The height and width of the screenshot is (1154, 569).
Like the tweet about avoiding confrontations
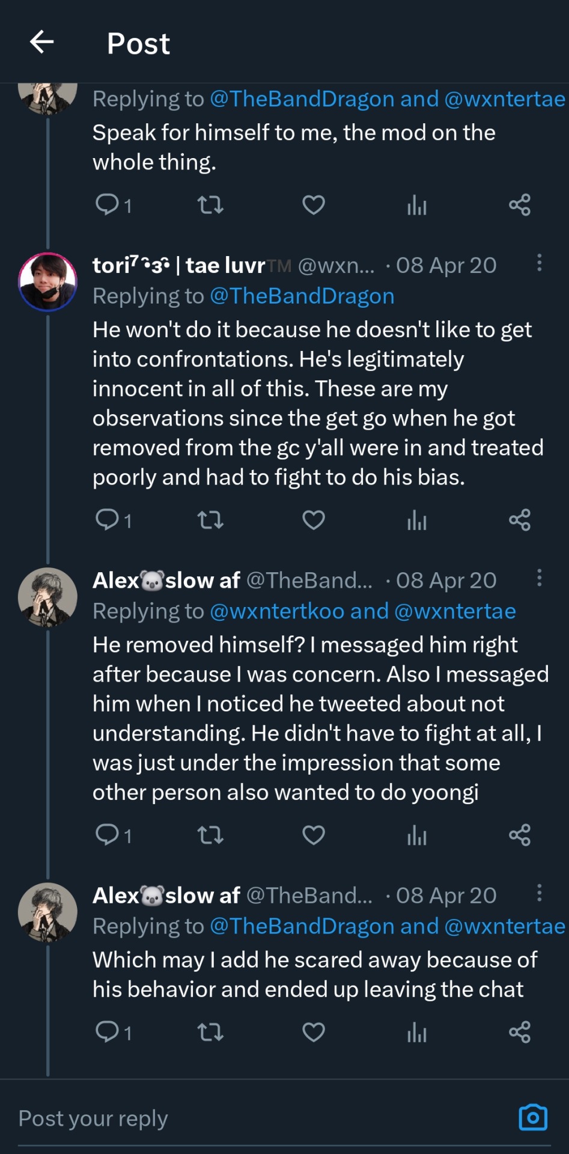(313, 520)
